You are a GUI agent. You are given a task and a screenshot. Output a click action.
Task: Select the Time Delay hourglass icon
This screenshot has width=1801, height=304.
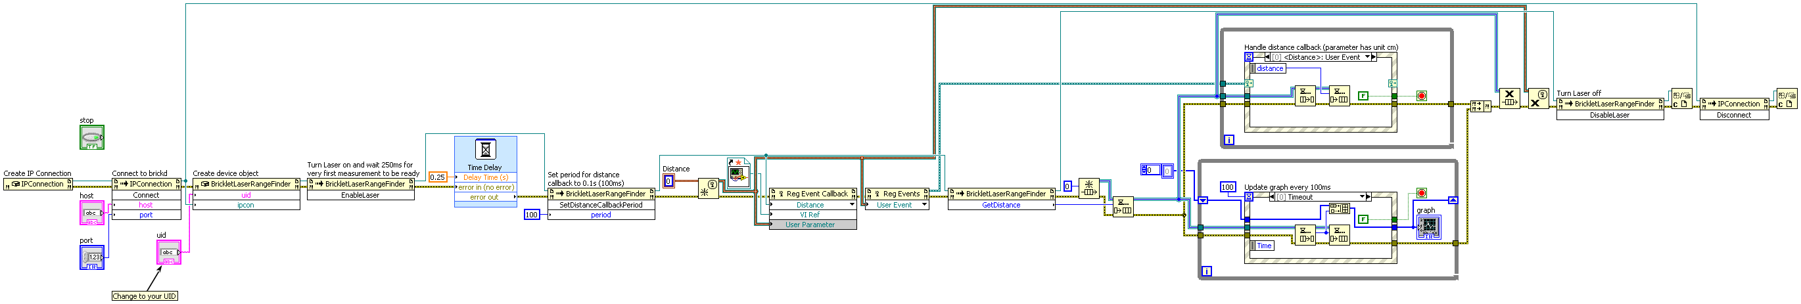tap(485, 149)
